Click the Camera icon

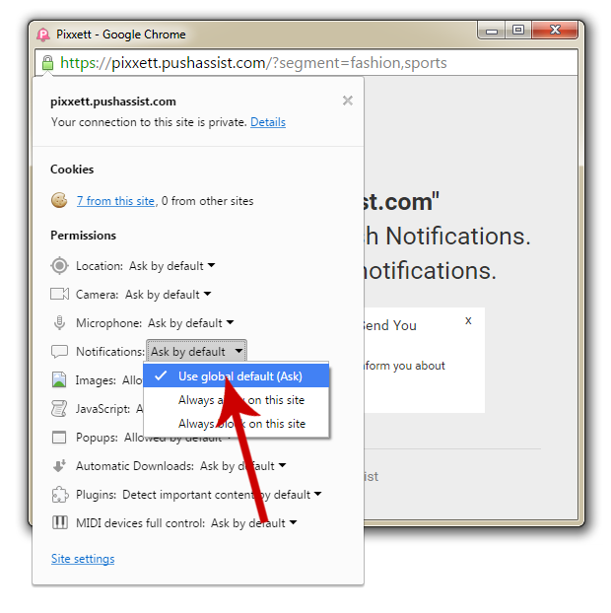(59, 294)
